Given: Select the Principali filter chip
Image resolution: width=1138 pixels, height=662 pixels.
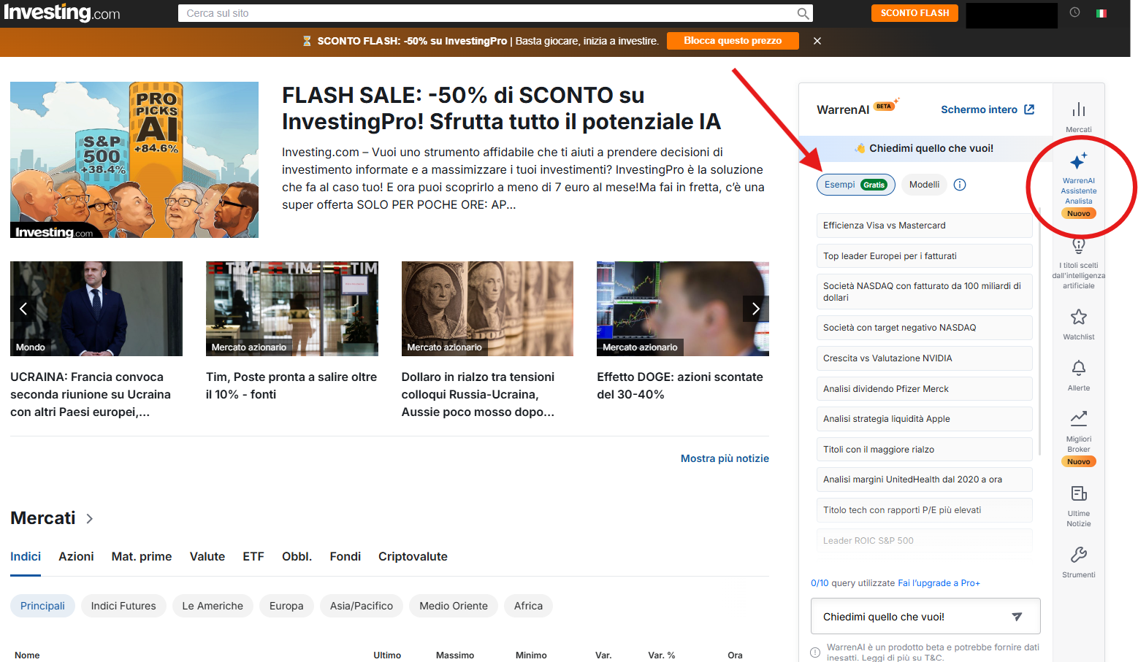Looking at the screenshot, I should point(42,606).
